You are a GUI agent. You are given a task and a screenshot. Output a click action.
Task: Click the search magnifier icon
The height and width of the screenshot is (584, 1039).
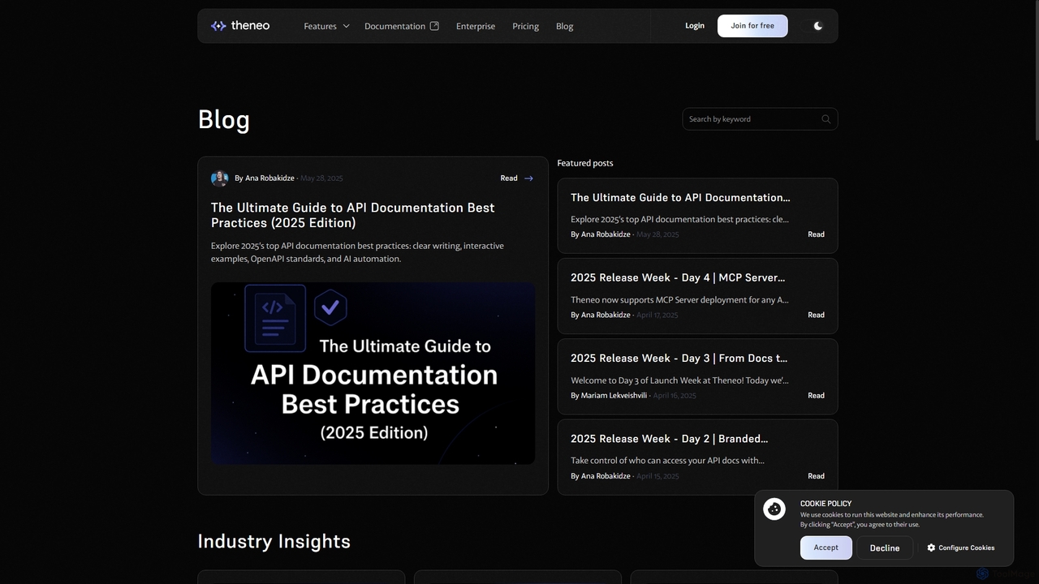point(826,119)
